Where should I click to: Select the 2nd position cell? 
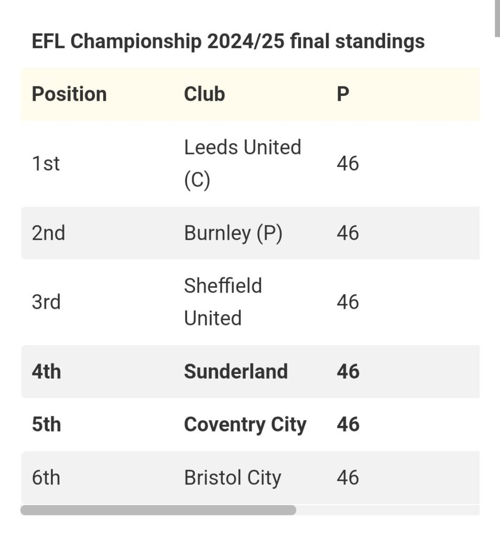[x=48, y=233]
